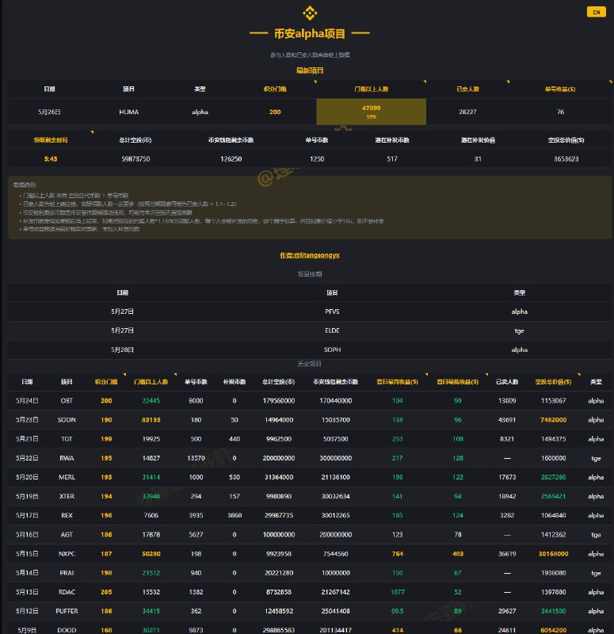This screenshot has height=634, width=614.
Task: Click 积分门槛 header in history table
Action: 106,382
